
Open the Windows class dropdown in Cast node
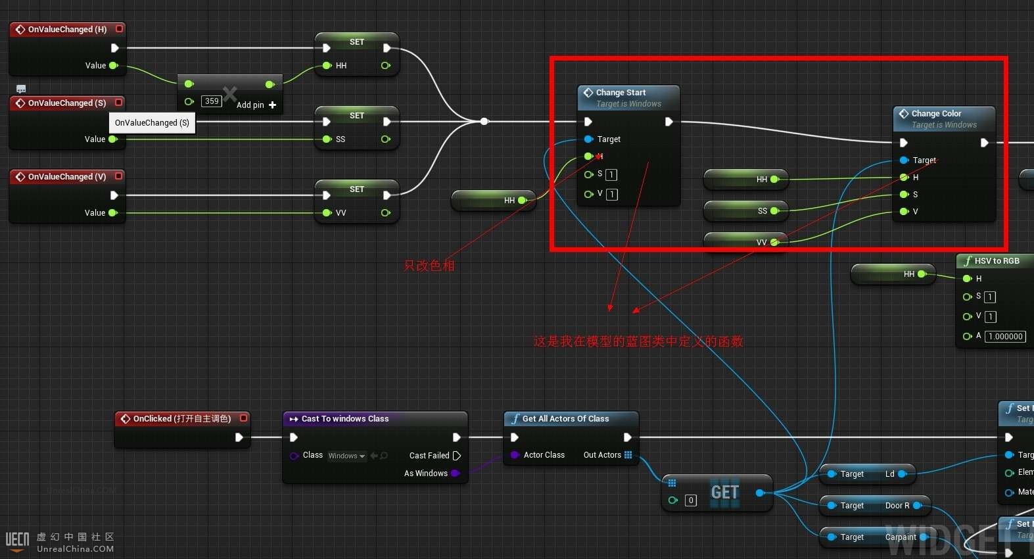(x=346, y=456)
